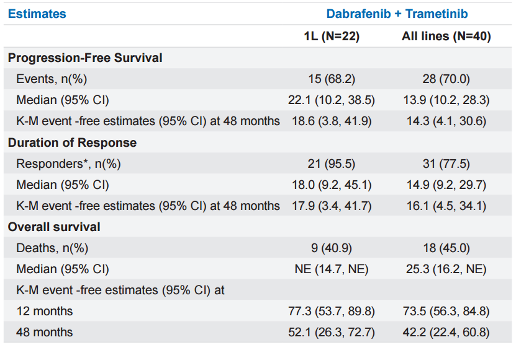
Task: Click the "Dabrafenib + Trametinib" header
Action: pyautogui.click(x=397, y=14)
